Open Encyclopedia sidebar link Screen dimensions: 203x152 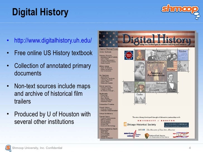point(105,135)
